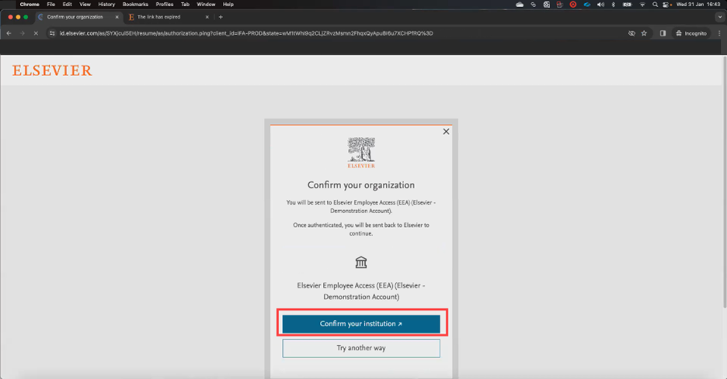The image size is (727, 379).
Task: Click the link-chain icon in the menu bar
Action: (x=533, y=4)
